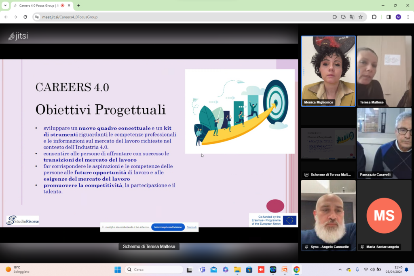414x276 pixels.
Task: Expand hidden system tray icons chevron
Action: (340, 270)
